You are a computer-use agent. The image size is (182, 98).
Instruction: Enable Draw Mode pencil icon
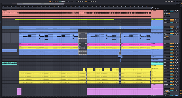point(165,2)
